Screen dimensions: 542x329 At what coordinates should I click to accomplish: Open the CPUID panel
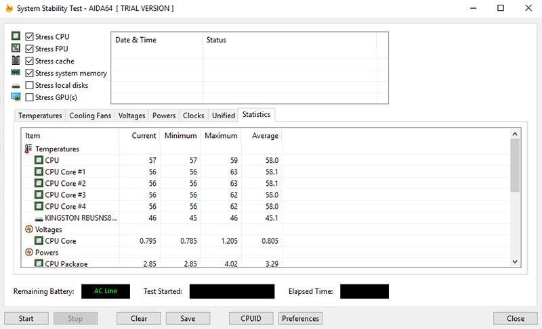(x=251, y=319)
